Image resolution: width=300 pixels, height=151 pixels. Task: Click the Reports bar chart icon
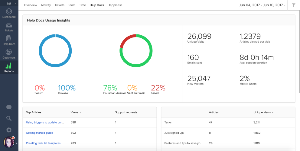pyautogui.click(x=9, y=67)
